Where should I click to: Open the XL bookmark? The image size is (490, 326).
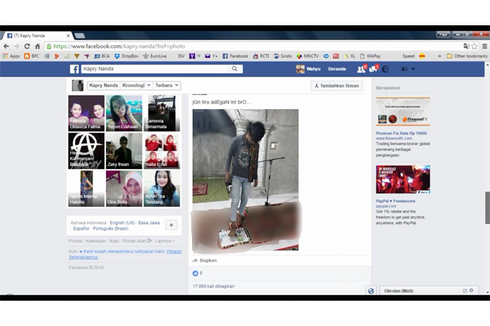pos(349,56)
